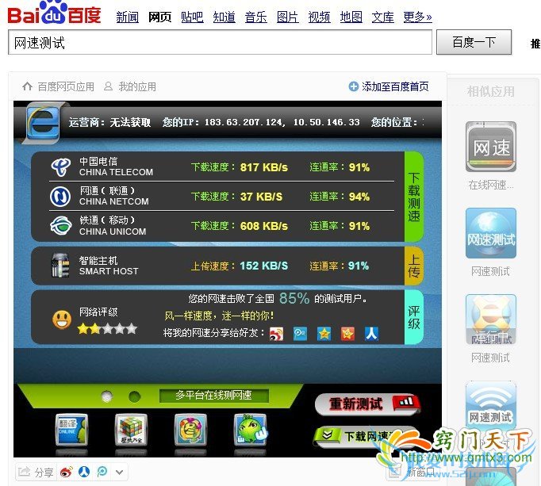The height and width of the screenshot is (486, 541).
Task: Click the 百度一下 search button
Action: [x=474, y=42]
